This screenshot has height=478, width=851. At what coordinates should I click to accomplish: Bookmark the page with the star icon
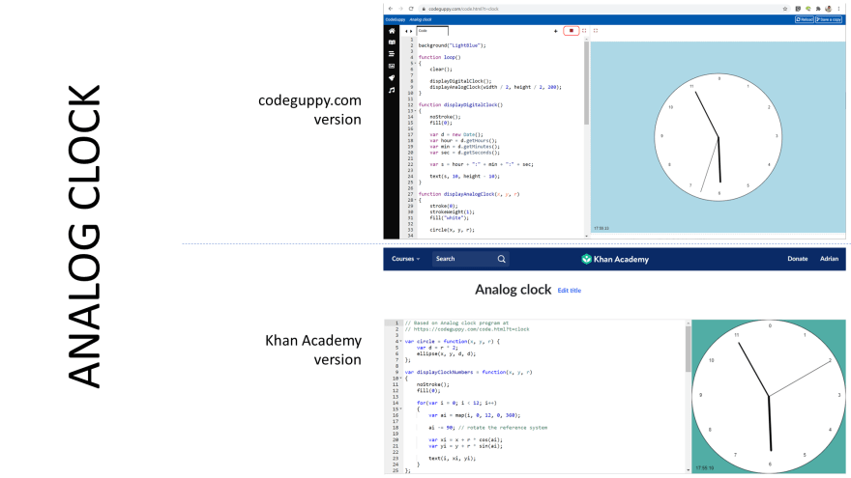pyautogui.click(x=785, y=9)
